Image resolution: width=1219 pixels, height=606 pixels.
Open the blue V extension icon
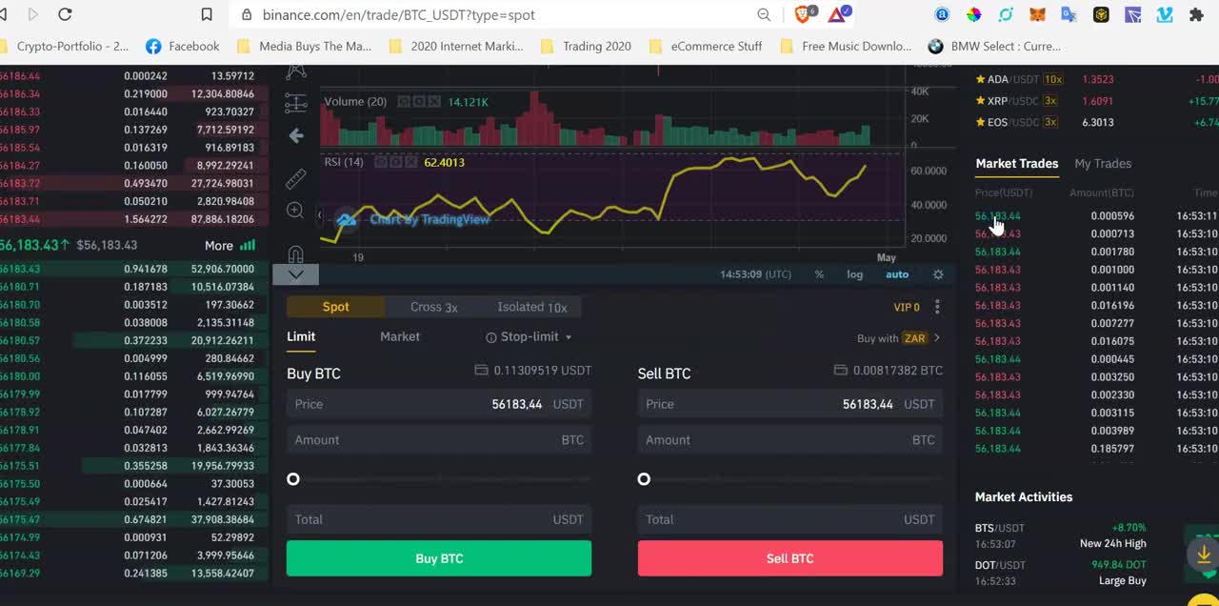tap(1165, 14)
